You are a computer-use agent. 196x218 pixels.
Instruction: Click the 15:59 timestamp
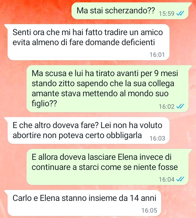[167, 14]
